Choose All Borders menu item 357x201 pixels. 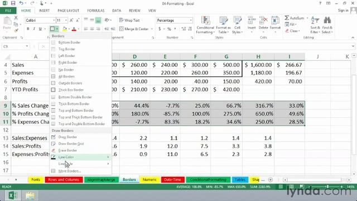[80, 76]
